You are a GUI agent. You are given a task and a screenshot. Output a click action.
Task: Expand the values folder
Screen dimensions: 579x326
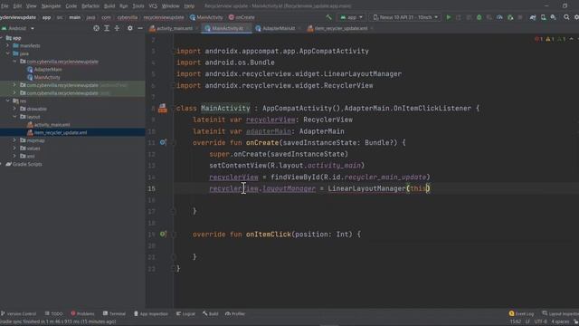[14, 149]
